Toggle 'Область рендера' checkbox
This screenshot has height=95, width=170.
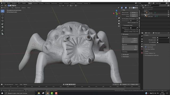[x=137, y=23]
